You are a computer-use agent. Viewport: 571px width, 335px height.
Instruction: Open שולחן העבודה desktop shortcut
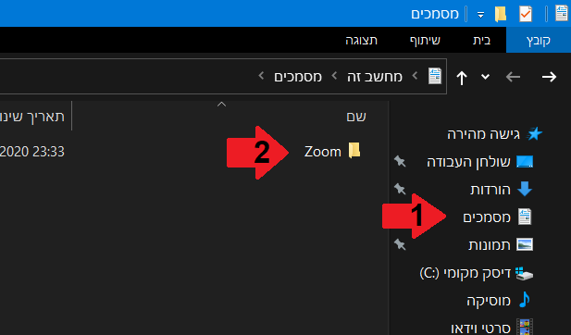pos(480,162)
